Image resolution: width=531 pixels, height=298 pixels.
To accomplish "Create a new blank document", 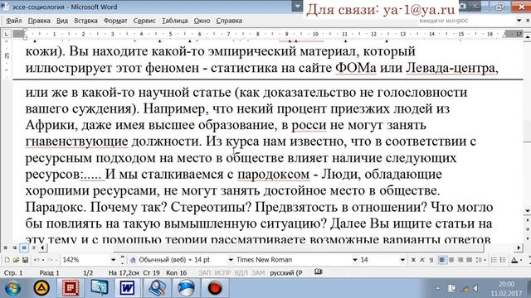I will [7, 260].
